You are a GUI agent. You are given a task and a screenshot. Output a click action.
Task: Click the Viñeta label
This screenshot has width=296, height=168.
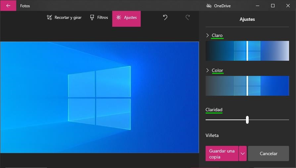point(212,135)
